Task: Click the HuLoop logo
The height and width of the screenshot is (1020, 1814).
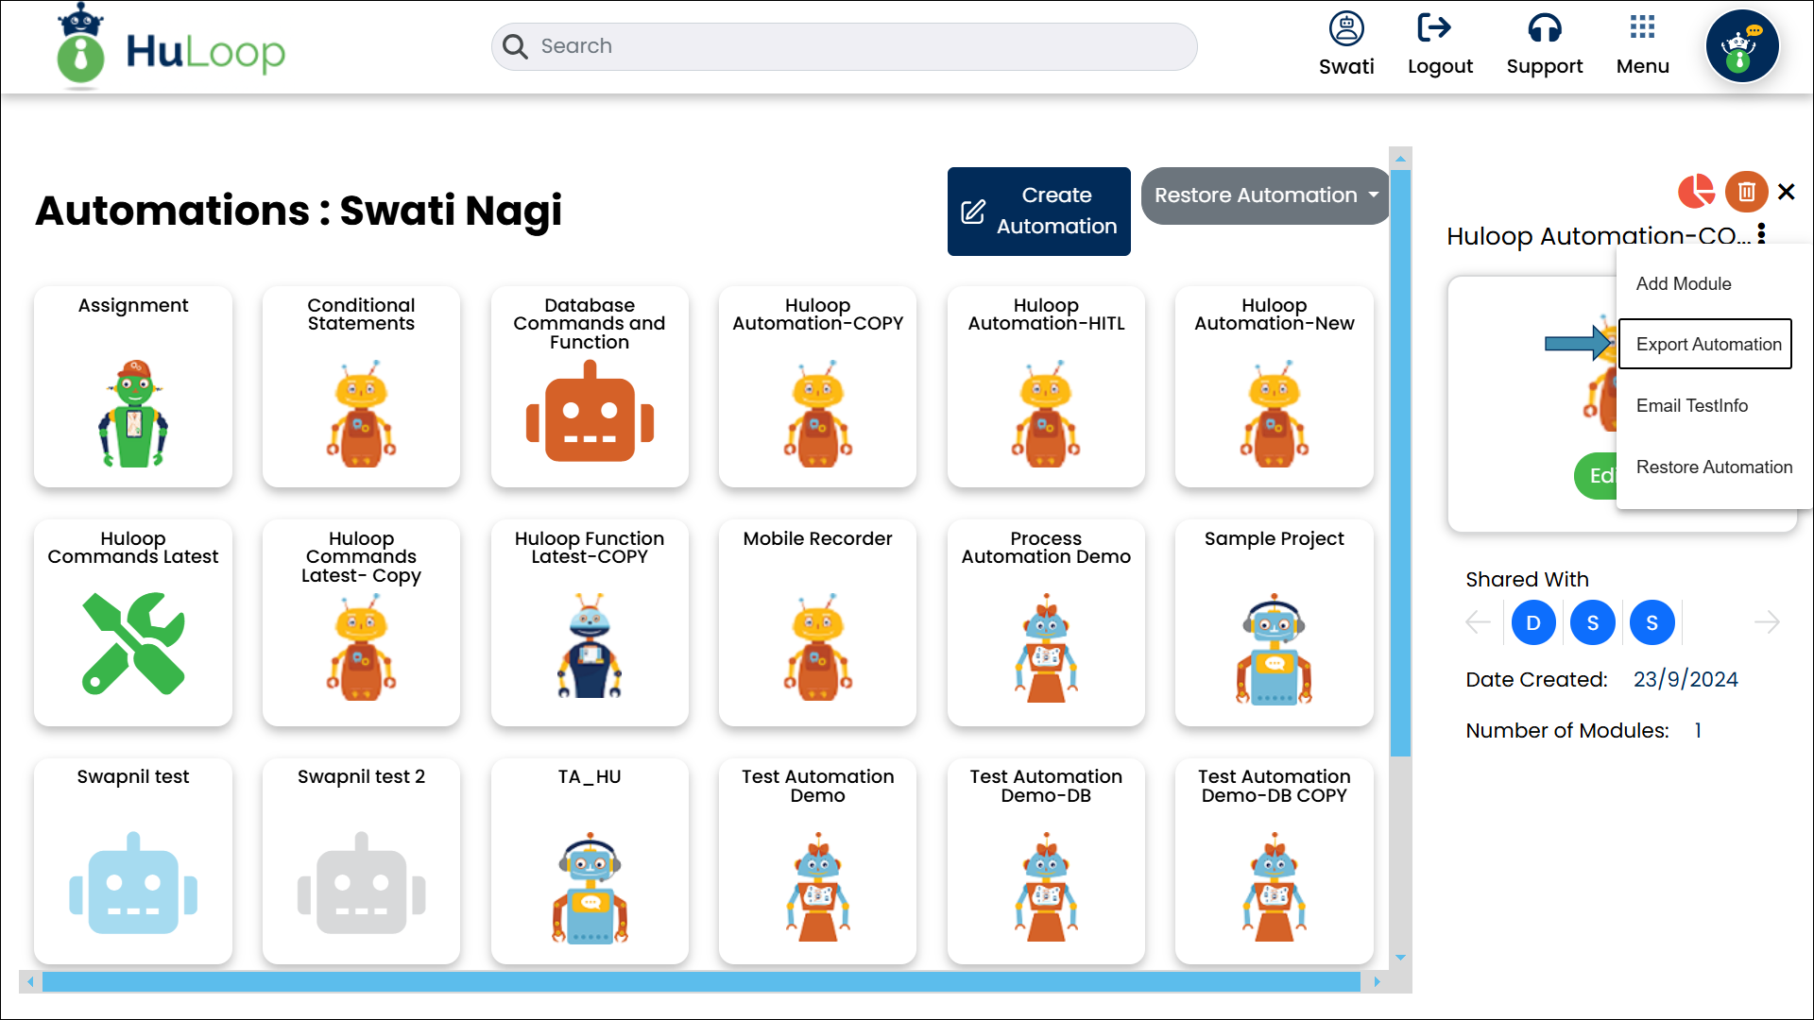Action: 172,47
